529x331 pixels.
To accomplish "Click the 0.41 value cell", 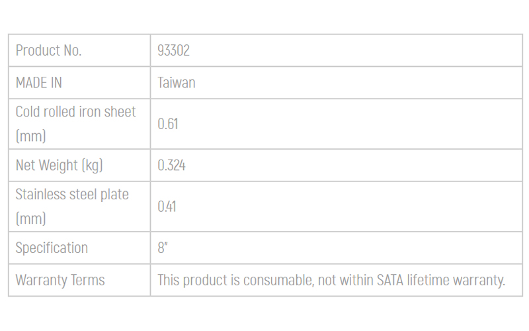I will pos(337,207).
